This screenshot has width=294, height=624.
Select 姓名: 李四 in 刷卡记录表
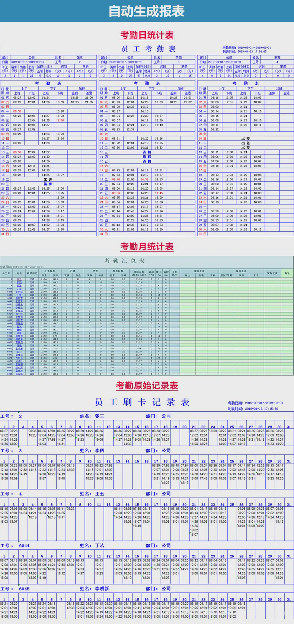92,451
